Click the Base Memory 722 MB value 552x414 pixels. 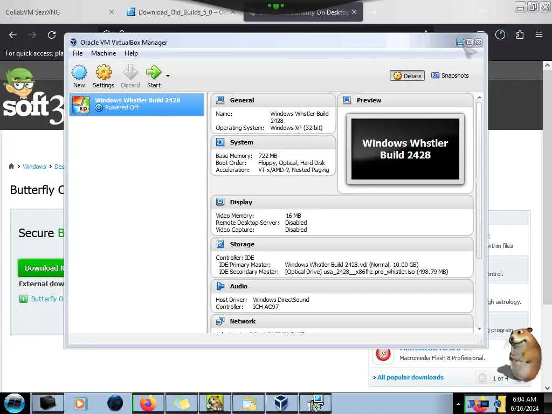click(x=268, y=156)
